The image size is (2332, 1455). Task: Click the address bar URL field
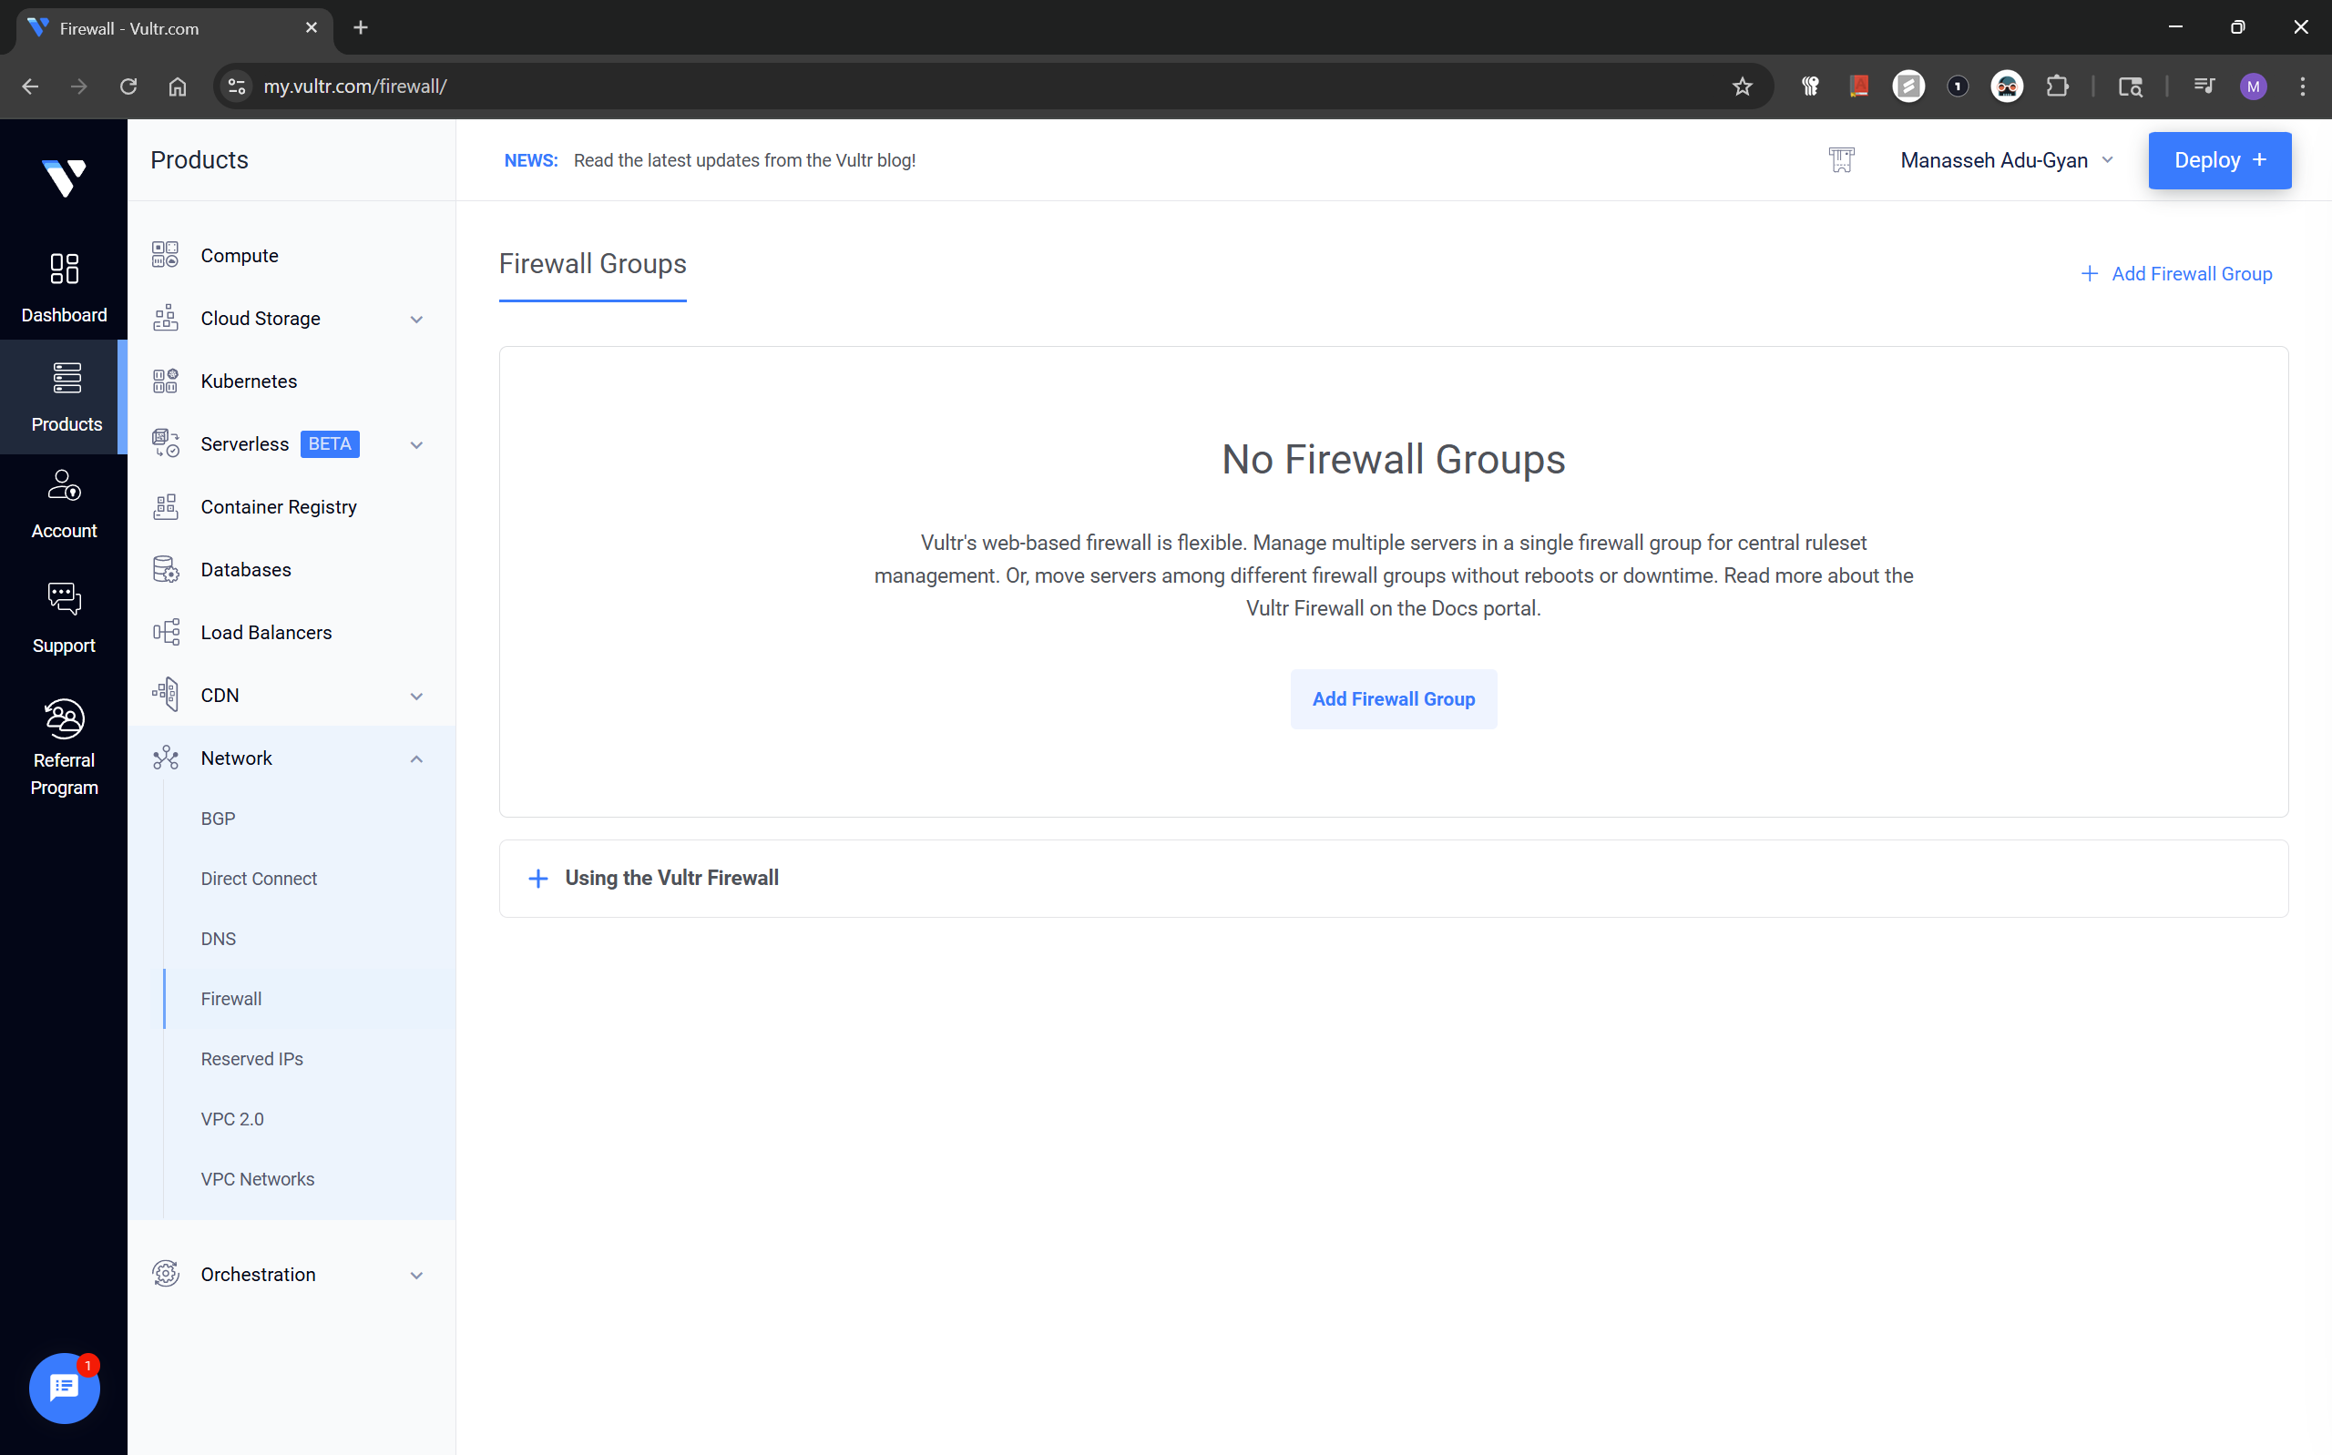[991, 86]
